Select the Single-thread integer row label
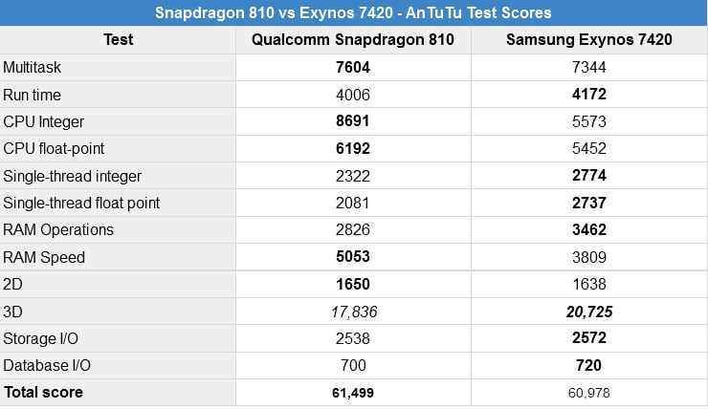This screenshot has height=409, width=708. pos(73,176)
